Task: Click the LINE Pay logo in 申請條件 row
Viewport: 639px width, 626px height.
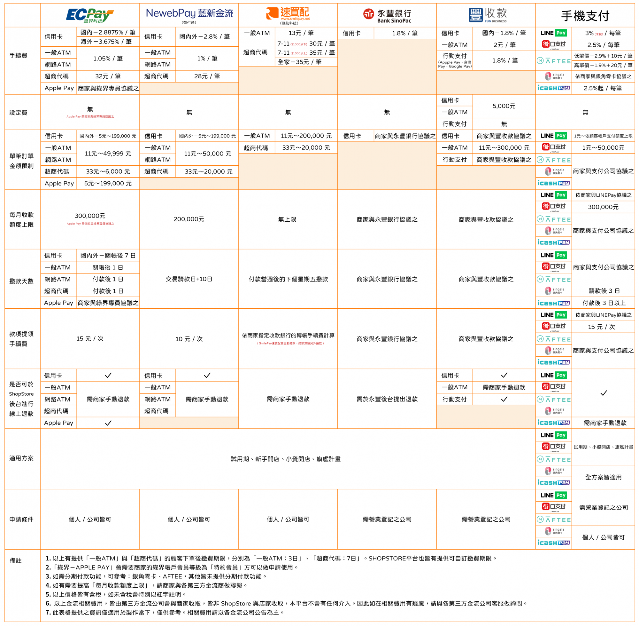Action: pos(554,495)
